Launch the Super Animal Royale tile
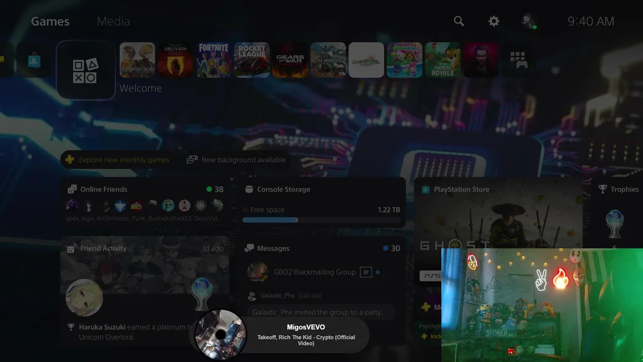This screenshot has width=643, height=362. [x=443, y=60]
